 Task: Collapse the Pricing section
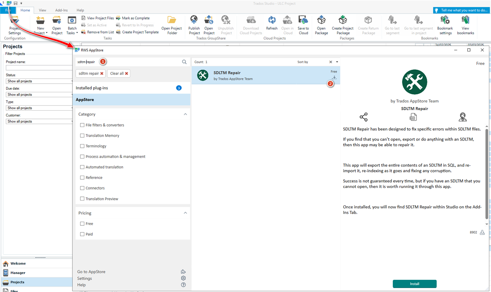(x=185, y=213)
